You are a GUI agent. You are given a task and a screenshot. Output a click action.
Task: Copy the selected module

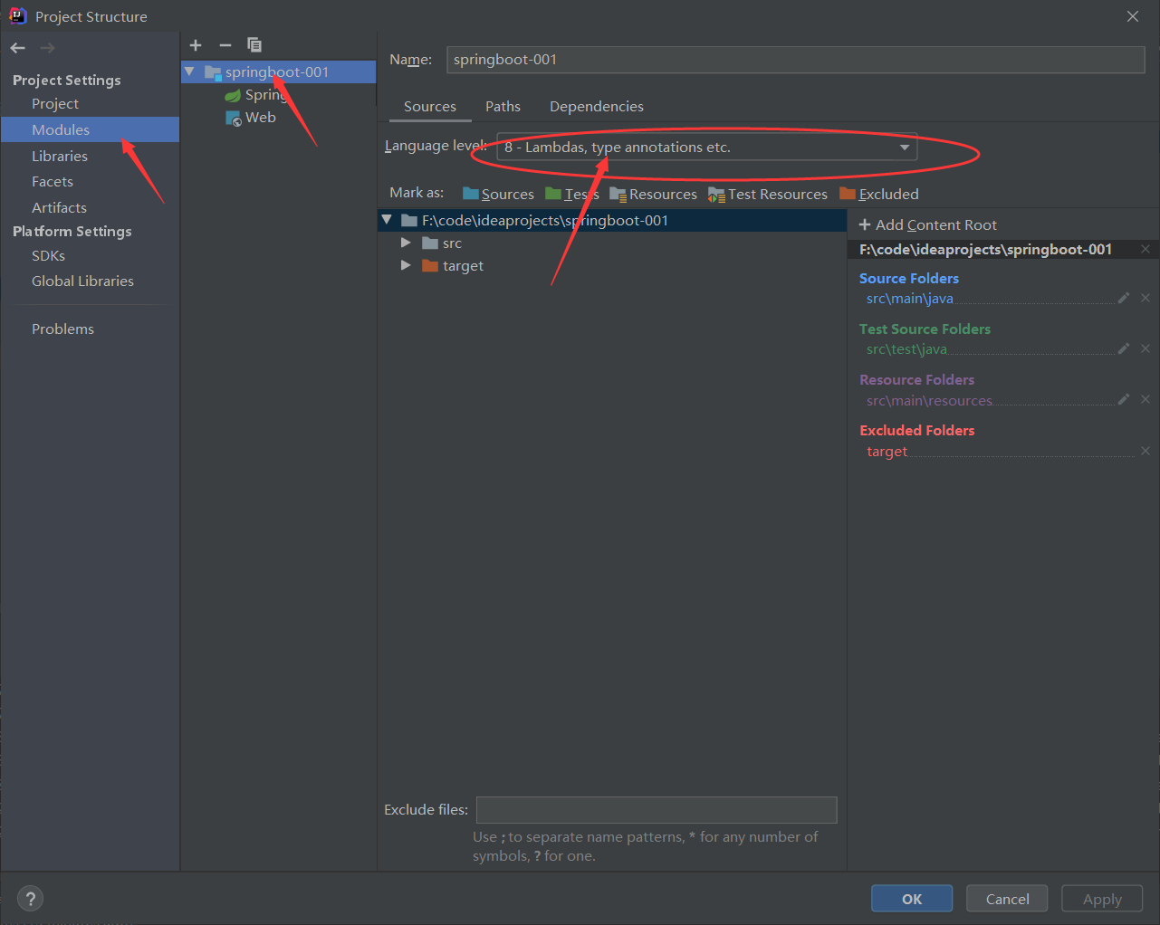[254, 45]
